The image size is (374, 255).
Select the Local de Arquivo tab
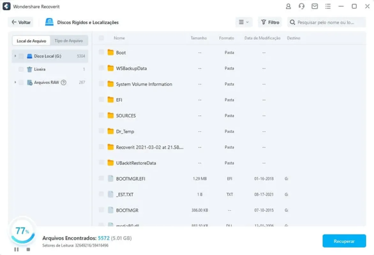(31, 41)
